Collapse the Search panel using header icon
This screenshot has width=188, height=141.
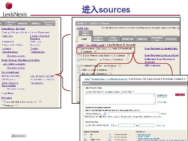click(x=186, y=84)
